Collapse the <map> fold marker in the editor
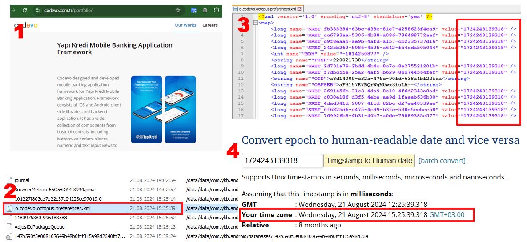Viewport: 527px width, 242px height. point(256,23)
